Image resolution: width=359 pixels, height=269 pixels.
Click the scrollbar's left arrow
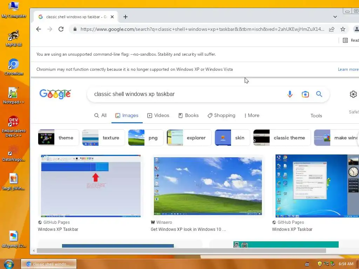(x=34, y=251)
